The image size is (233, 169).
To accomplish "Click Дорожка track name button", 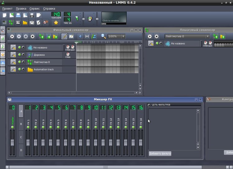I will [44, 55].
